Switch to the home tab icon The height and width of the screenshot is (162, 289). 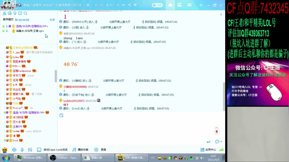click(170, 5)
